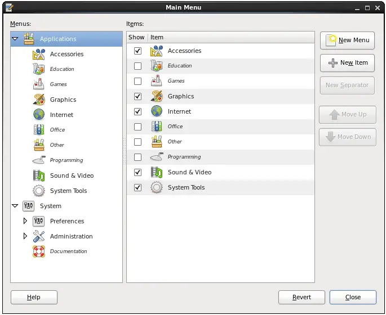
Task: Select Programming in the Menus tree
Action: 66,160
